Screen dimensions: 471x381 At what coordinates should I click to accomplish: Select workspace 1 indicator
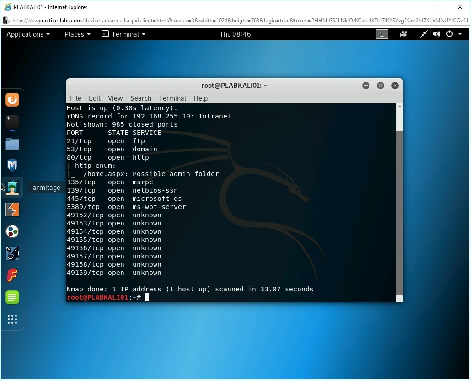pyautogui.click(x=382, y=34)
